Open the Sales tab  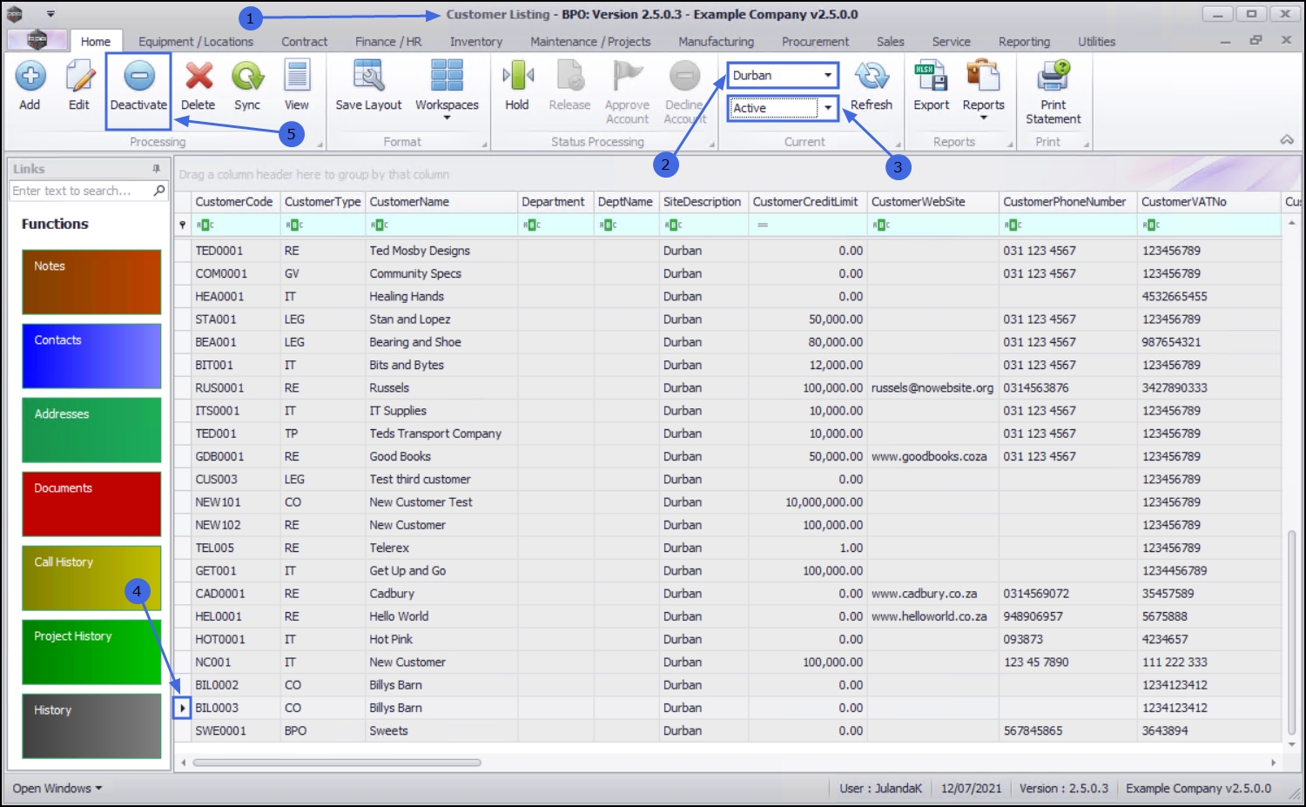(x=891, y=41)
